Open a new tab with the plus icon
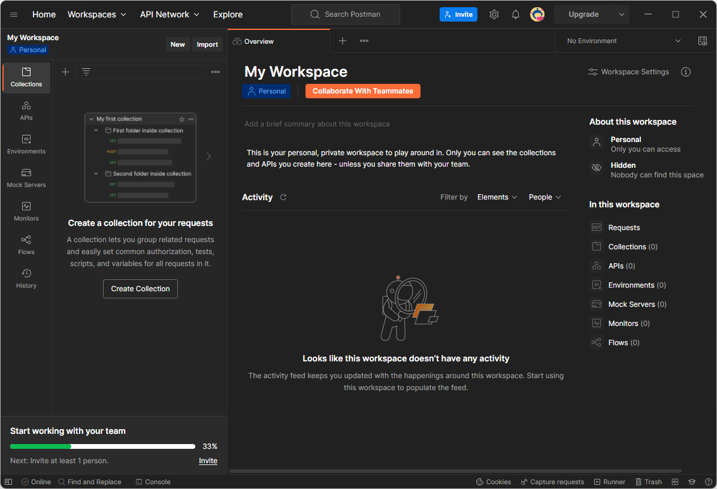Viewport: 717px width, 489px height. point(343,41)
